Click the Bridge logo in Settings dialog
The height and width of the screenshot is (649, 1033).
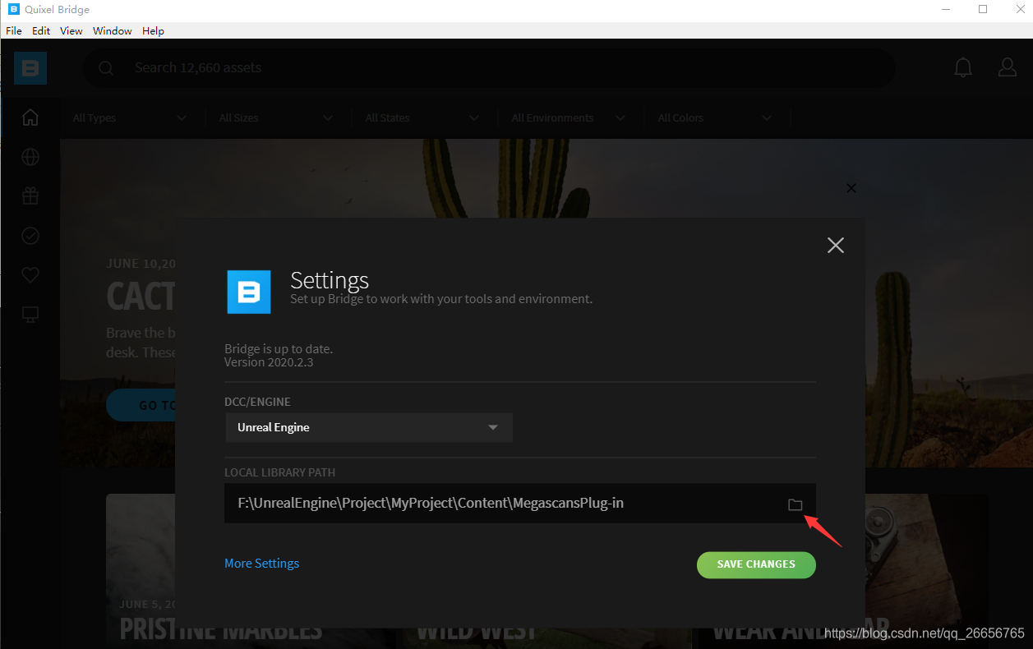coord(249,292)
